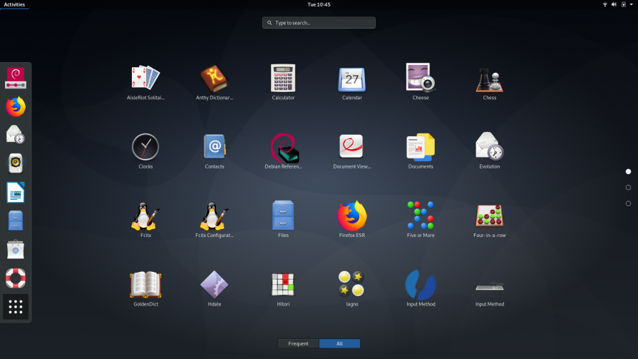Start the Hitori puzzle game
The image size is (638, 359).
coord(283,288)
